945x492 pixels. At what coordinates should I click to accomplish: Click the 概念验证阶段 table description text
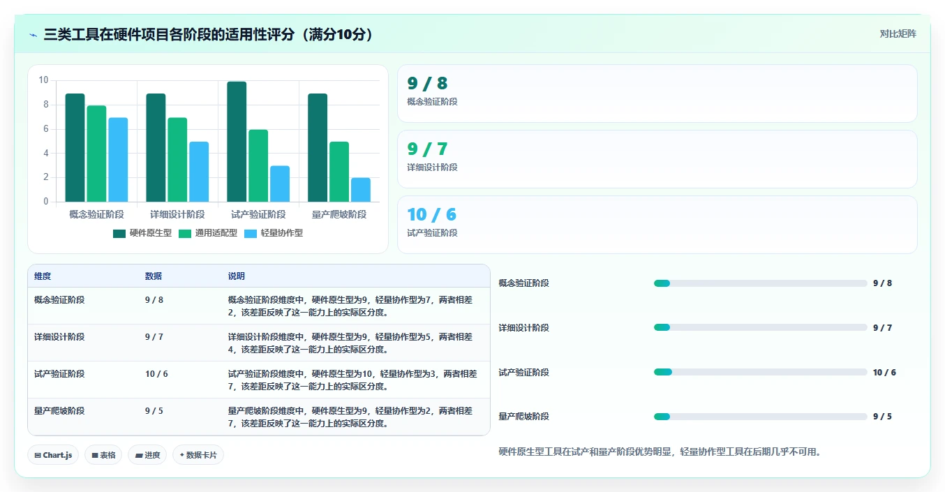click(350, 306)
